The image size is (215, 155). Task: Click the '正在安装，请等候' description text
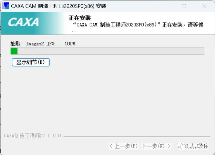click(139, 27)
